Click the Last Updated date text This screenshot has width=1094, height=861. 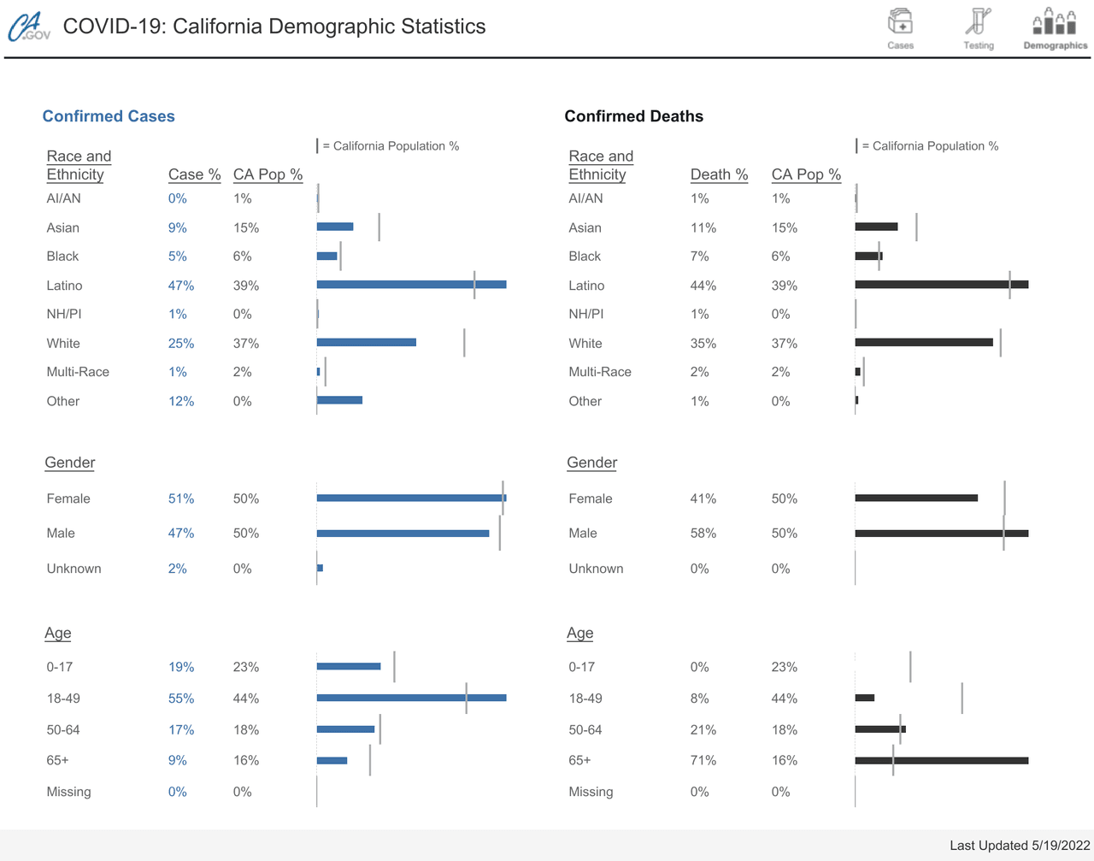1020,845
